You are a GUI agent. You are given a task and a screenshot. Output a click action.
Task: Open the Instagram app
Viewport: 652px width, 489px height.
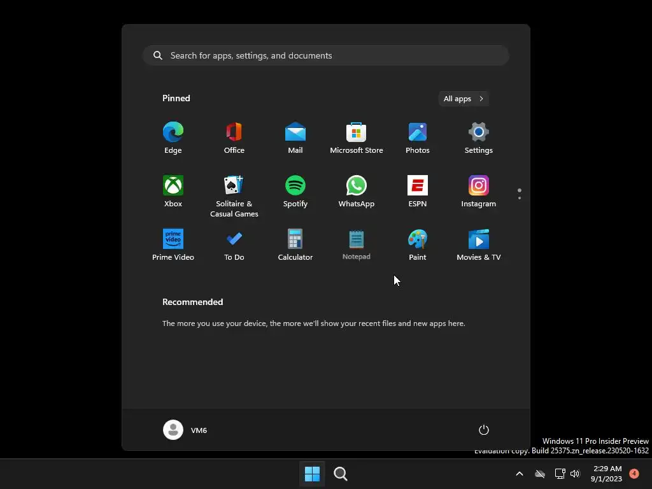pos(479,192)
